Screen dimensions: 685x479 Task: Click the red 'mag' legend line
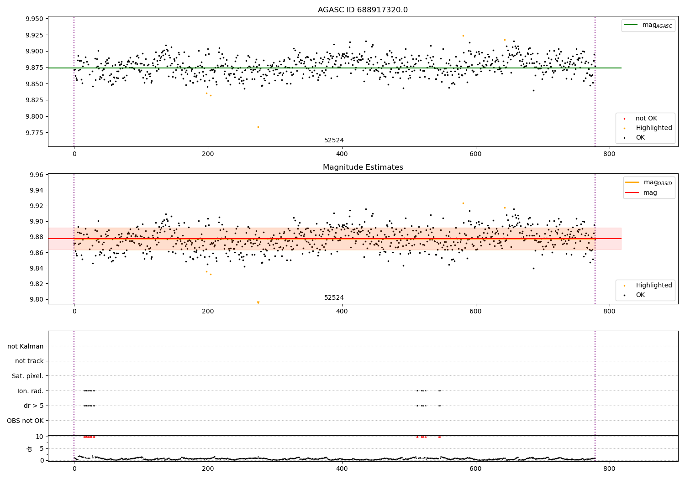(632, 193)
